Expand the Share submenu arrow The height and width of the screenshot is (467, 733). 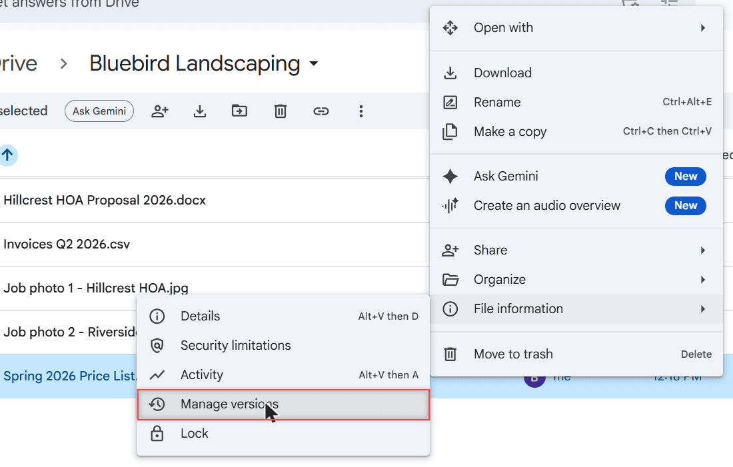pyautogui.click(x=703, y=250)
